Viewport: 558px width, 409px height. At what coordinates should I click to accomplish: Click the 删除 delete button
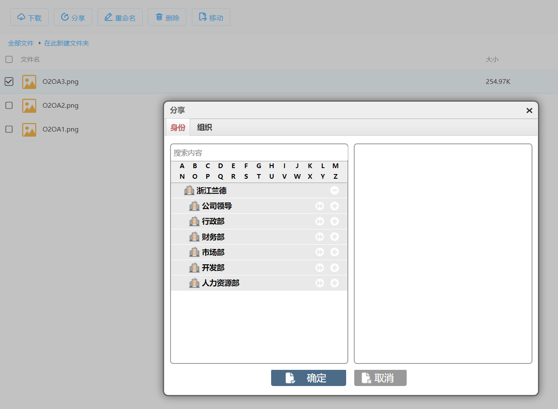point(167,17)
